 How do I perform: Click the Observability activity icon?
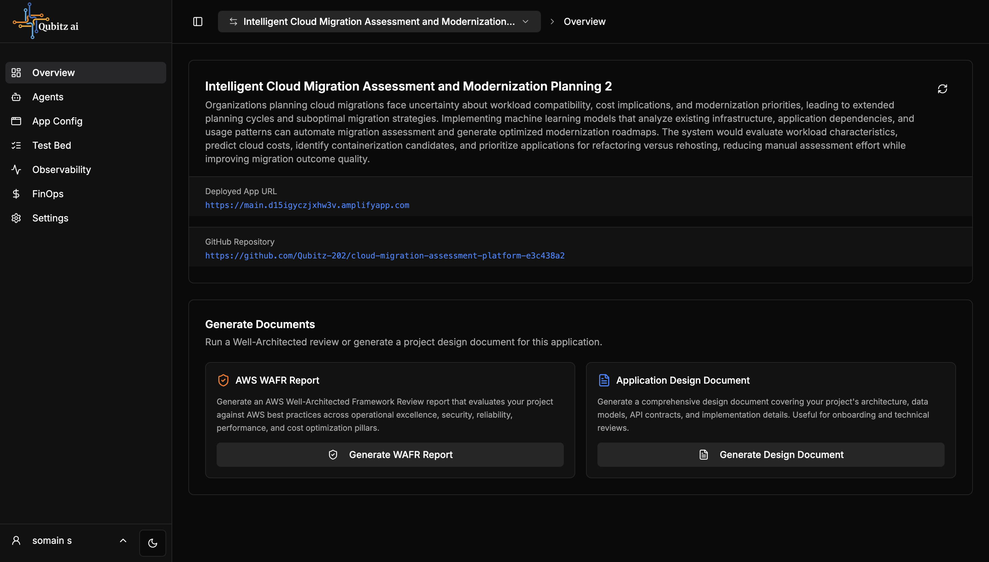point(16,170)
